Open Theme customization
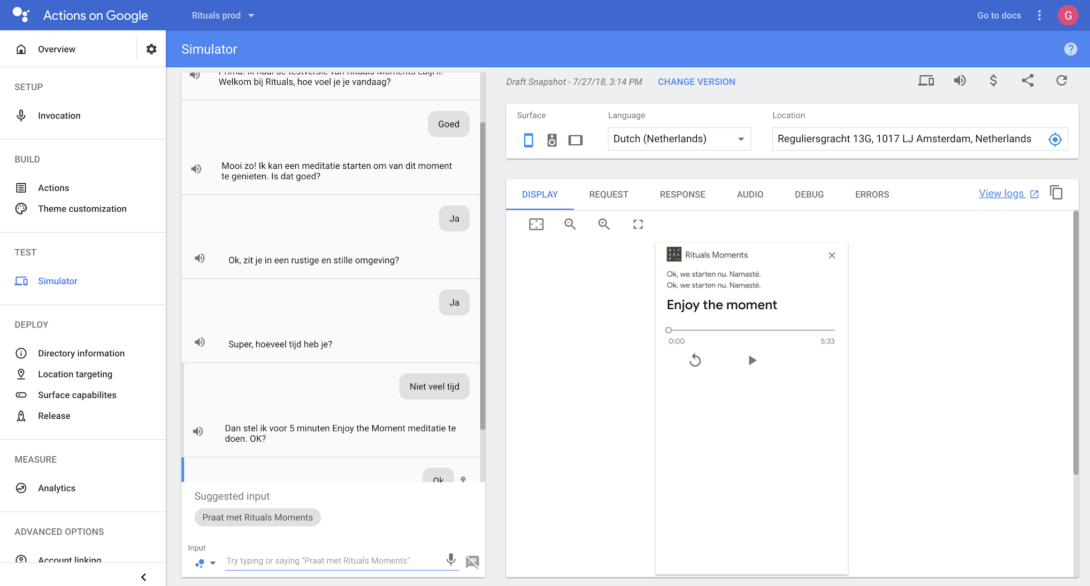The width and height of the screenshot is (1090, 586). [x=82, y=209]
